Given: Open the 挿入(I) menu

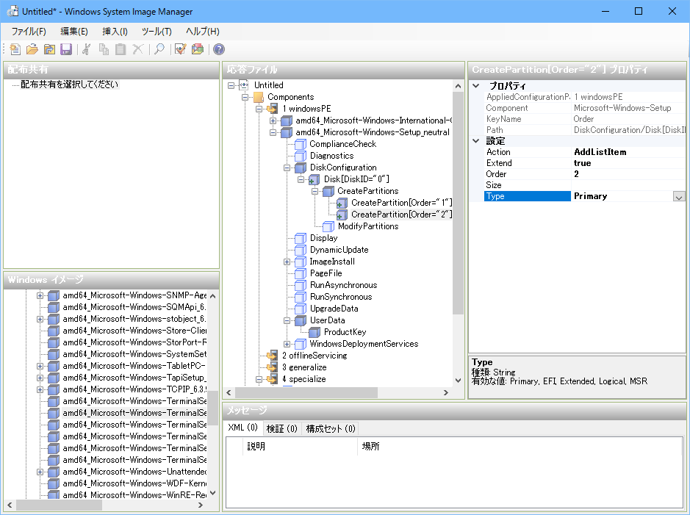Looking at the screenshot, I should [115, 32].
